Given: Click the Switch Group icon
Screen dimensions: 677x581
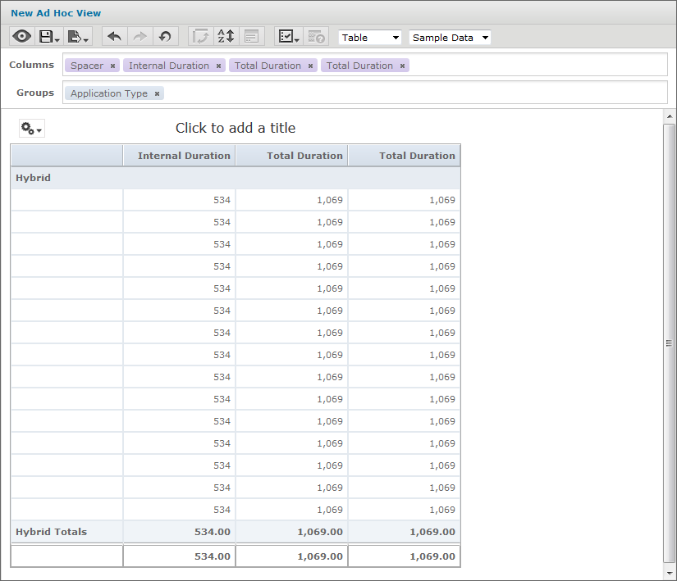Looking at the screenshot, I should tap(200, 37).
